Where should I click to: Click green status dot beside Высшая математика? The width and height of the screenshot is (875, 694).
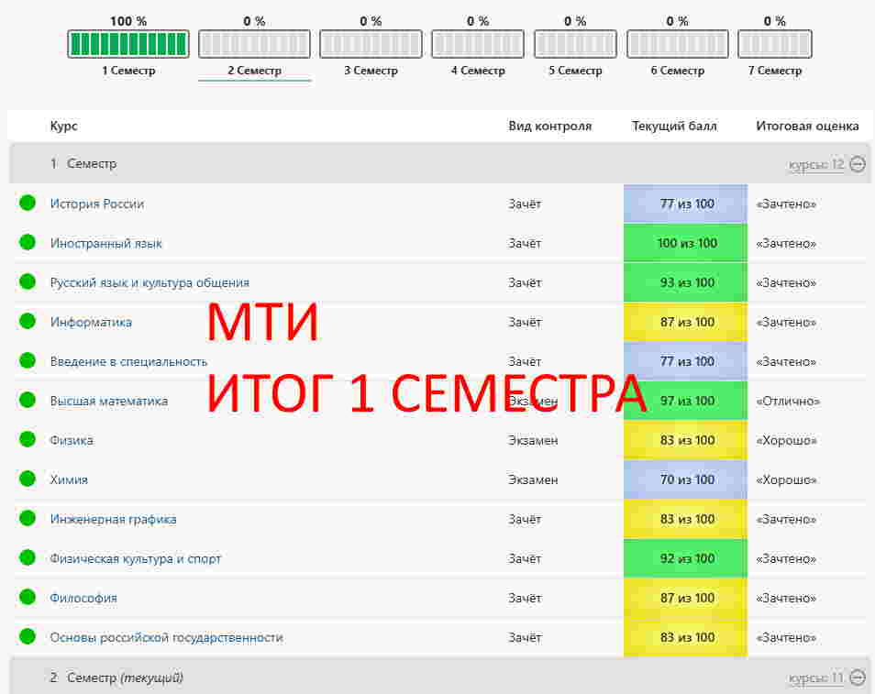point(28,401)
